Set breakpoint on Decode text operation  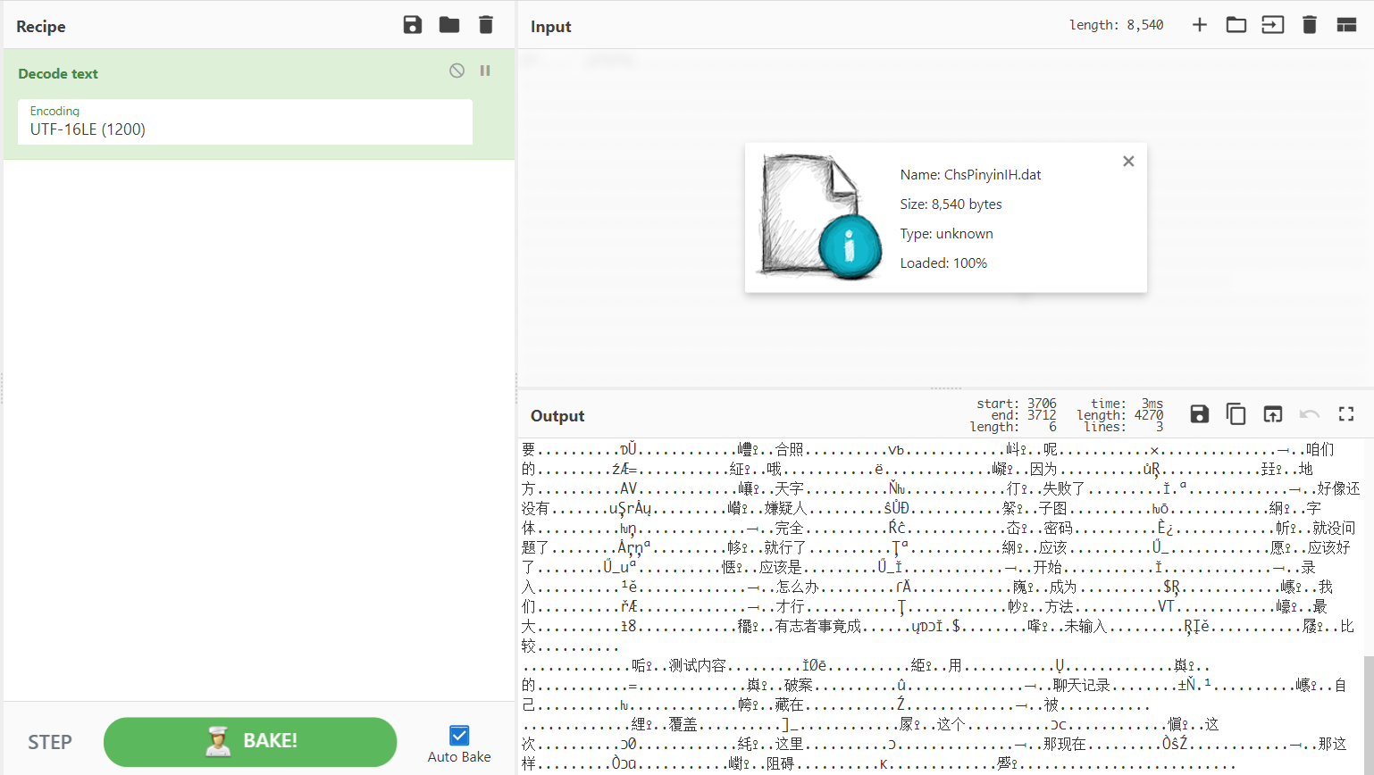pos(485,71)
